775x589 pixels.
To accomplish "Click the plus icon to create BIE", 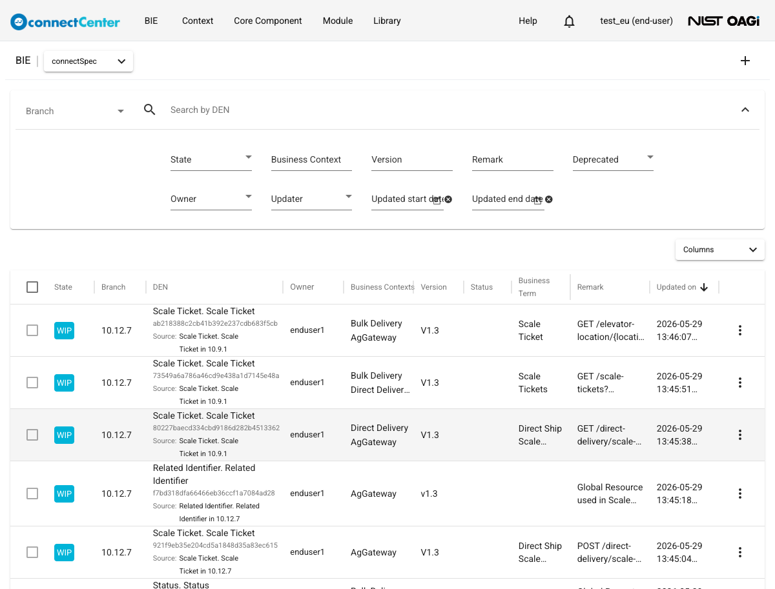I will (x=745, y=61).
